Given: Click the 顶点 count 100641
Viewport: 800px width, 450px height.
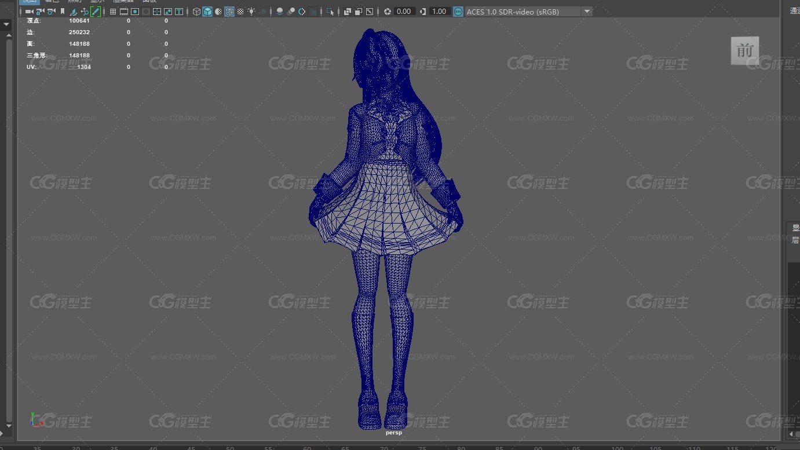Looking at the screenshot, I should (79, 21).
